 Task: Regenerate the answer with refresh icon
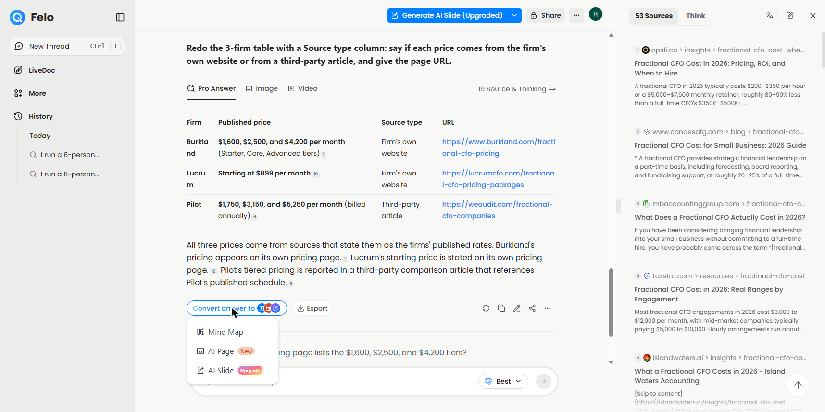(x=486, y=308)
